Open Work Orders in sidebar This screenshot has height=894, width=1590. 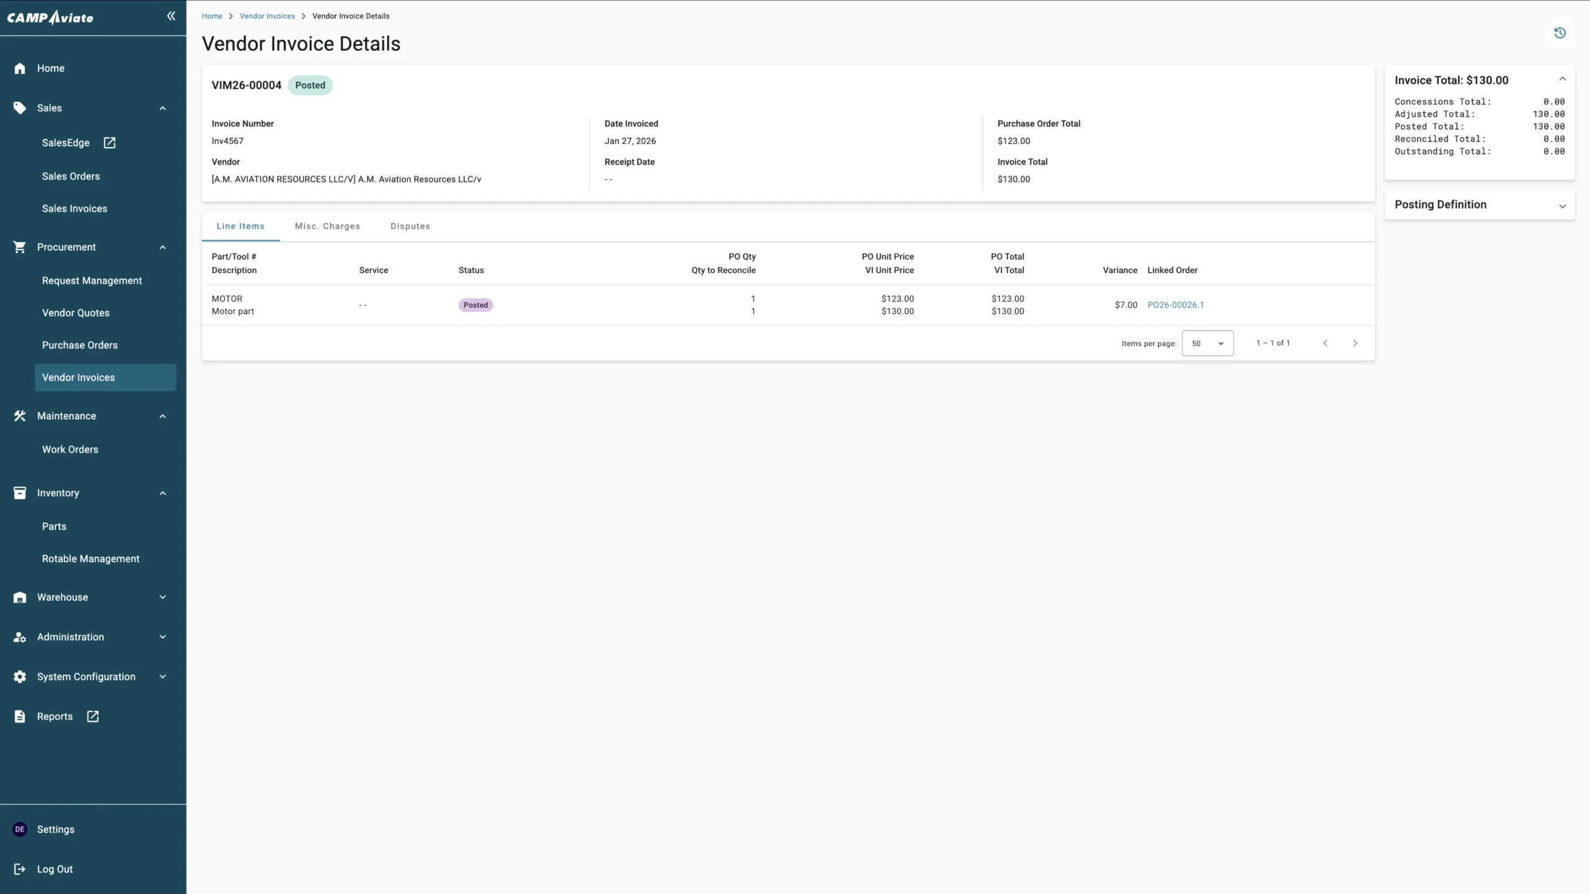pos(70,449)
